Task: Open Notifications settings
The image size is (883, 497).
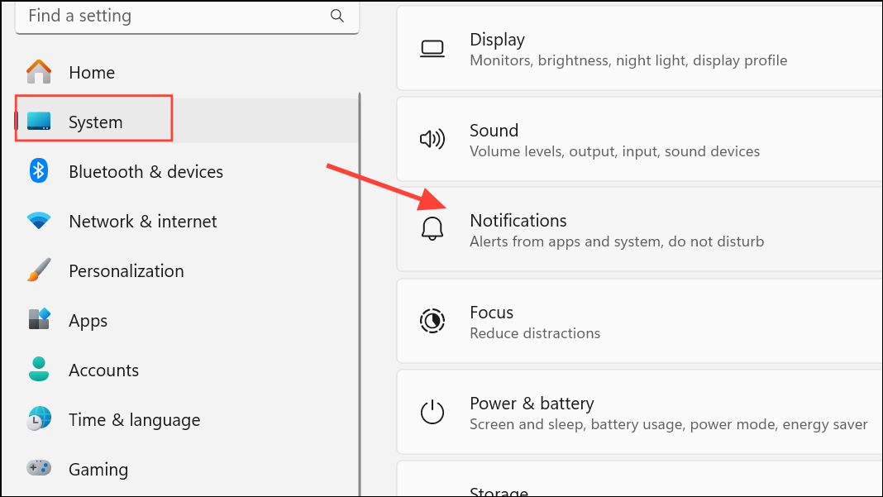Action: [x=640, y=230]
